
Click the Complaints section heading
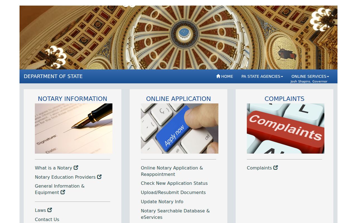284,99
